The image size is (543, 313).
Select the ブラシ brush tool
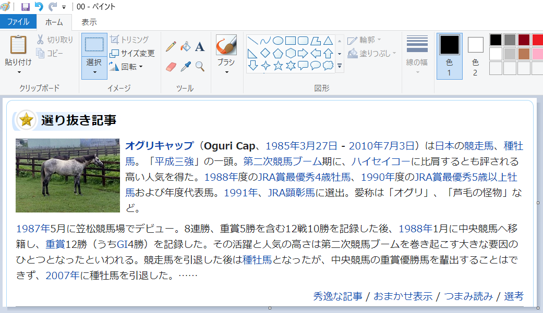pos(226,45)
